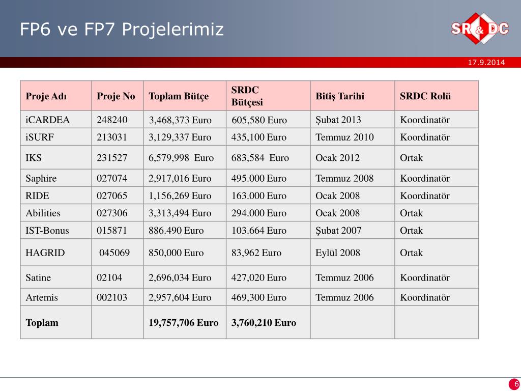This screenshot has width=521, height=391.
Task: Select the iCARDEA project name cell
Action: click(56, 120)
